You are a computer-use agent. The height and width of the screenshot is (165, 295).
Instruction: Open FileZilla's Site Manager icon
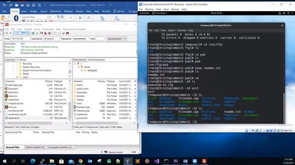click(x=6, y=33)
